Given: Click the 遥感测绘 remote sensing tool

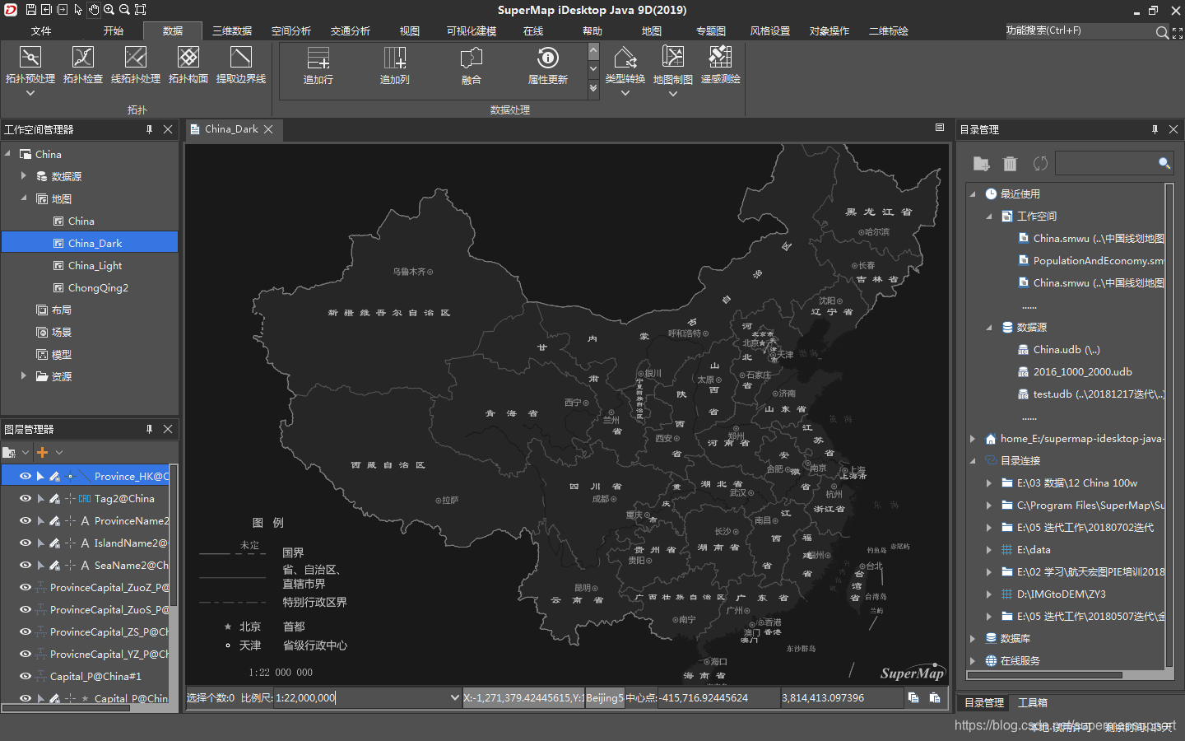Looking at the screenshot, I should click(721, 66).
